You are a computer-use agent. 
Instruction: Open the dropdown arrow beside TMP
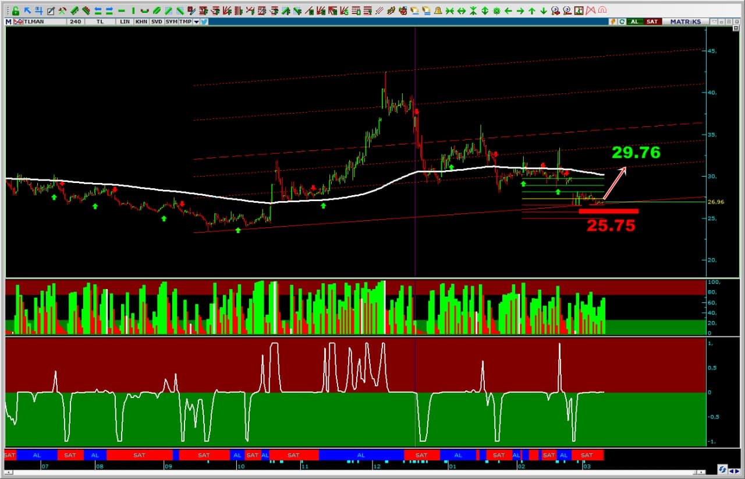coord(196,22)
